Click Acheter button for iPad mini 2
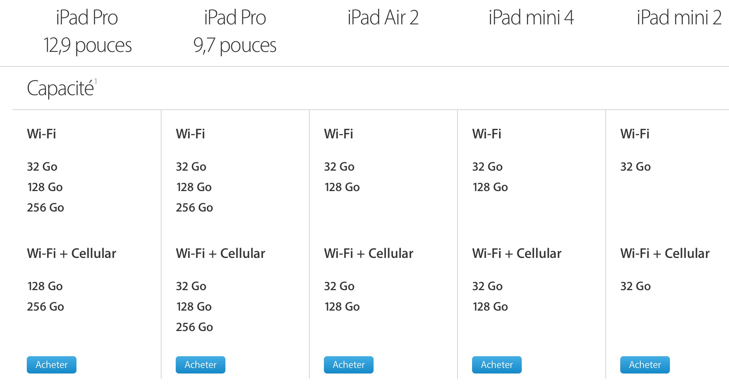 (645, 365)
